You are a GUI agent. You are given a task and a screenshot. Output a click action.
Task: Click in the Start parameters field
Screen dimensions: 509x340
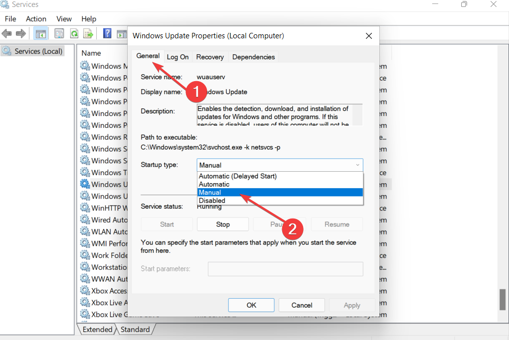[285, 269]
